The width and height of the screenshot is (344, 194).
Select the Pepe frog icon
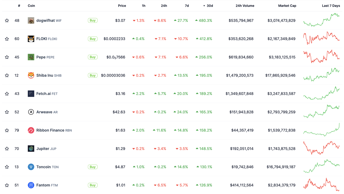pyautogui.click(x=31, y=57)
